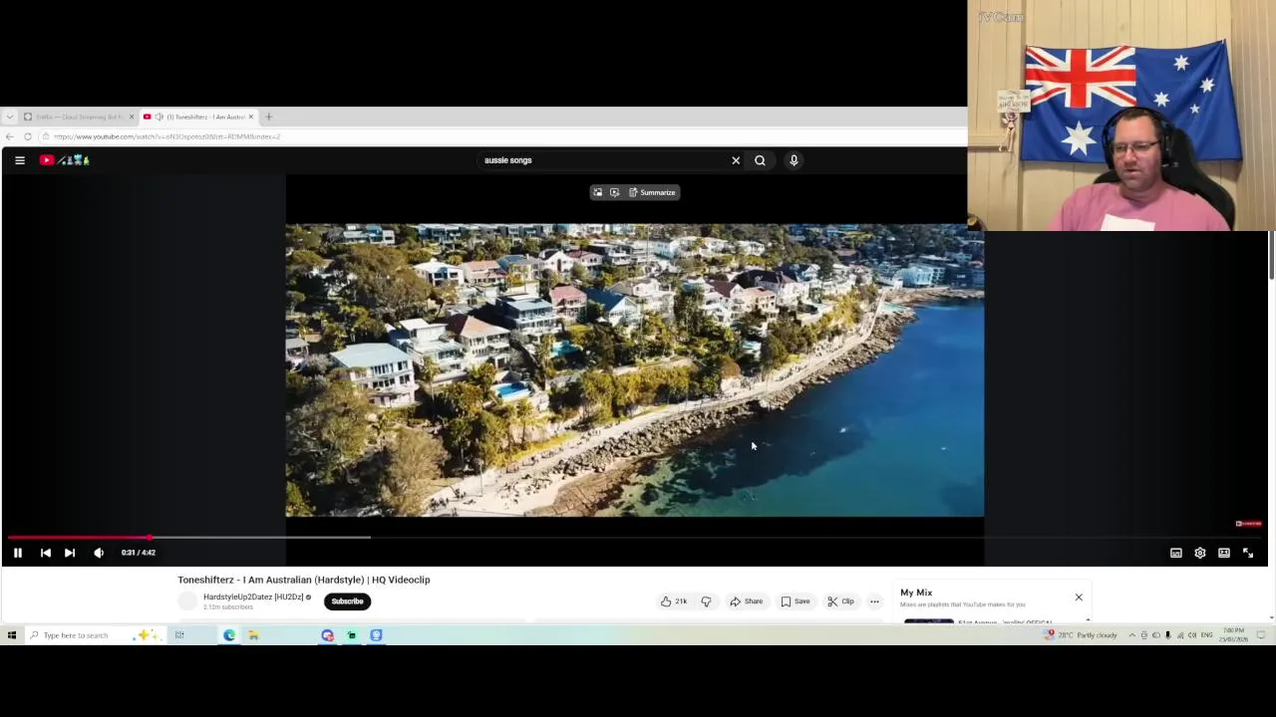The width and height of the screenshot is (1276, 717).
Task: Share the video
Action: click(746, 601)
